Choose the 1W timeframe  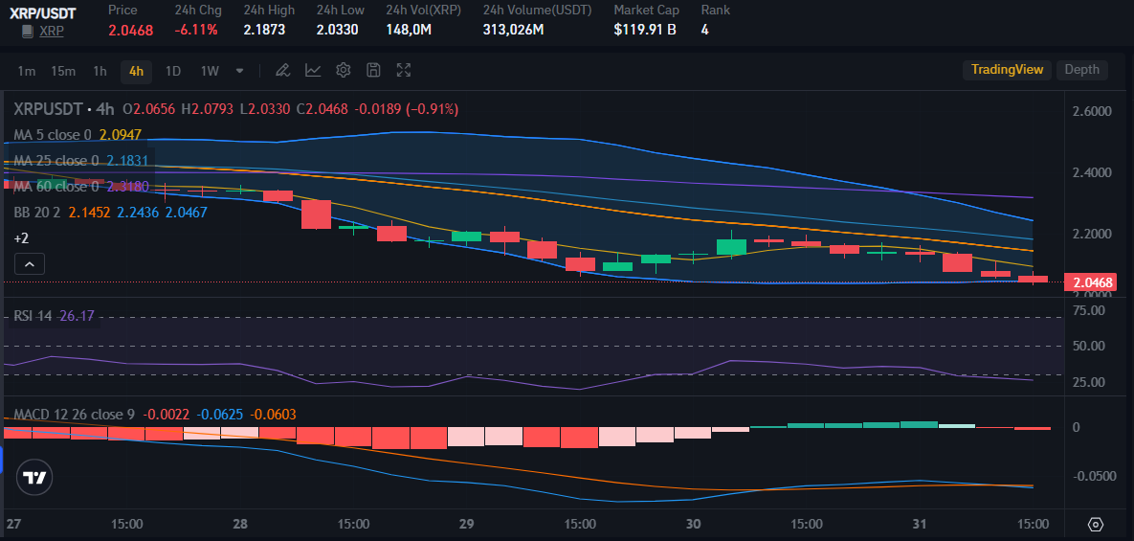coord(210,70)
